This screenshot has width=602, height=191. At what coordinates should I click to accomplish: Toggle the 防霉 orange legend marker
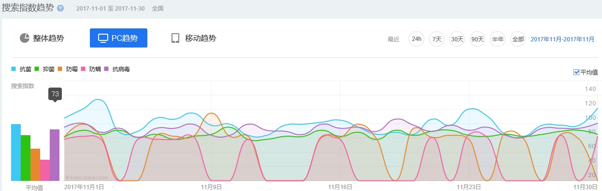(59, 69)
